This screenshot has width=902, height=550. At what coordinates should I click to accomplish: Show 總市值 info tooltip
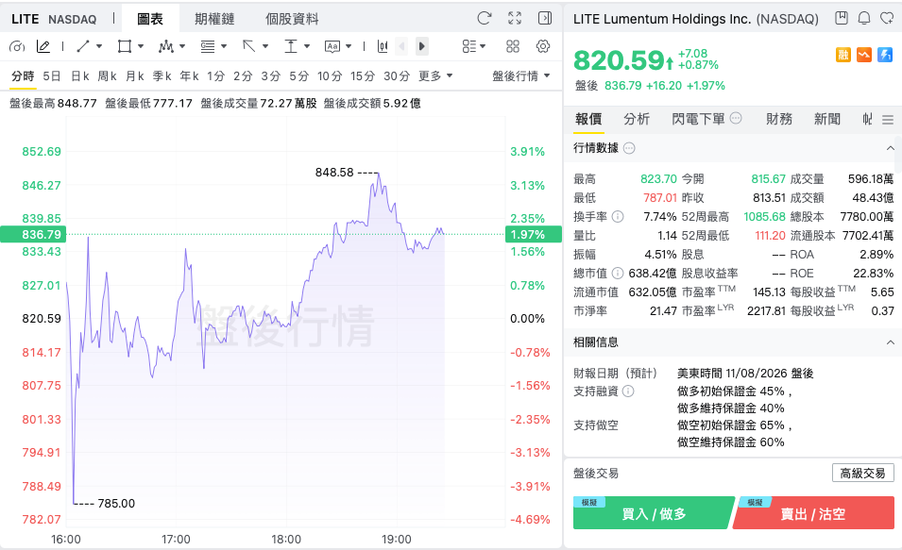[618, 273]
